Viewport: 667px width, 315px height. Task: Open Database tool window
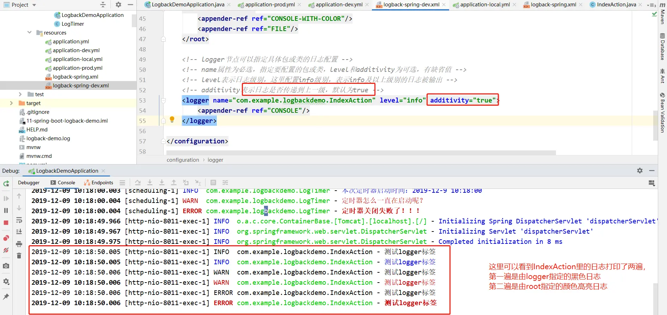662,46
